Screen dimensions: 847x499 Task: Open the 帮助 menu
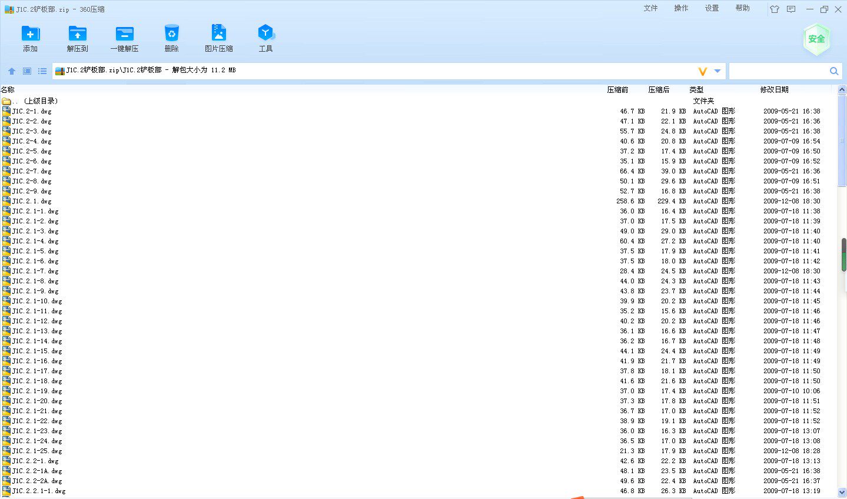[742, 8]
